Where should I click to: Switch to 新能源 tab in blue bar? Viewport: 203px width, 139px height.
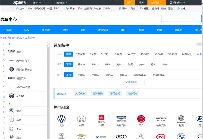pyautogui.click(x=46, y=30)
